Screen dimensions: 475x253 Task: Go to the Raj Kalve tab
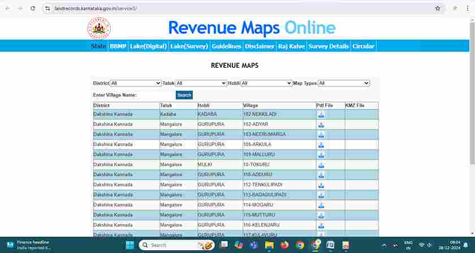[x=291, y=46]
